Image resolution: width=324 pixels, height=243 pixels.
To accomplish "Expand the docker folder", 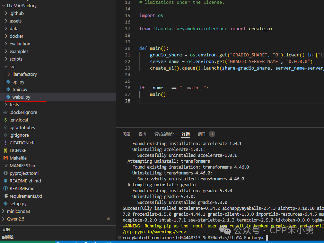I will (x=6, y=36).
